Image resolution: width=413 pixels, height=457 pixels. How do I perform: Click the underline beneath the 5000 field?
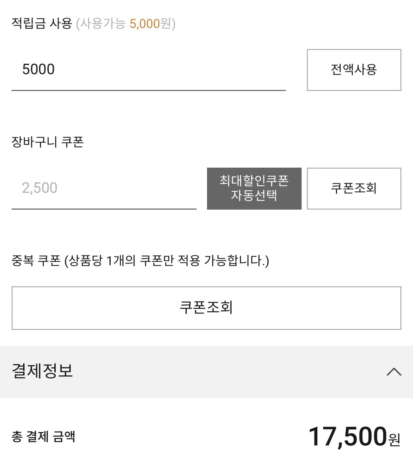148,90
